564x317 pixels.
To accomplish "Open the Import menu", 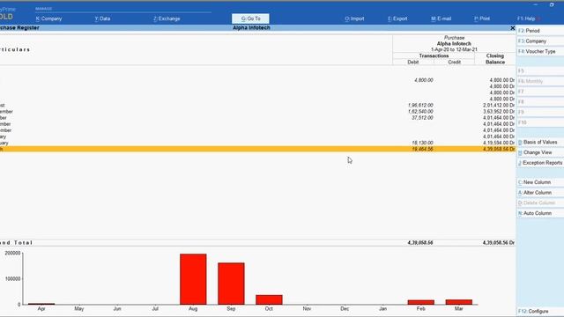I will coord(354,18).
